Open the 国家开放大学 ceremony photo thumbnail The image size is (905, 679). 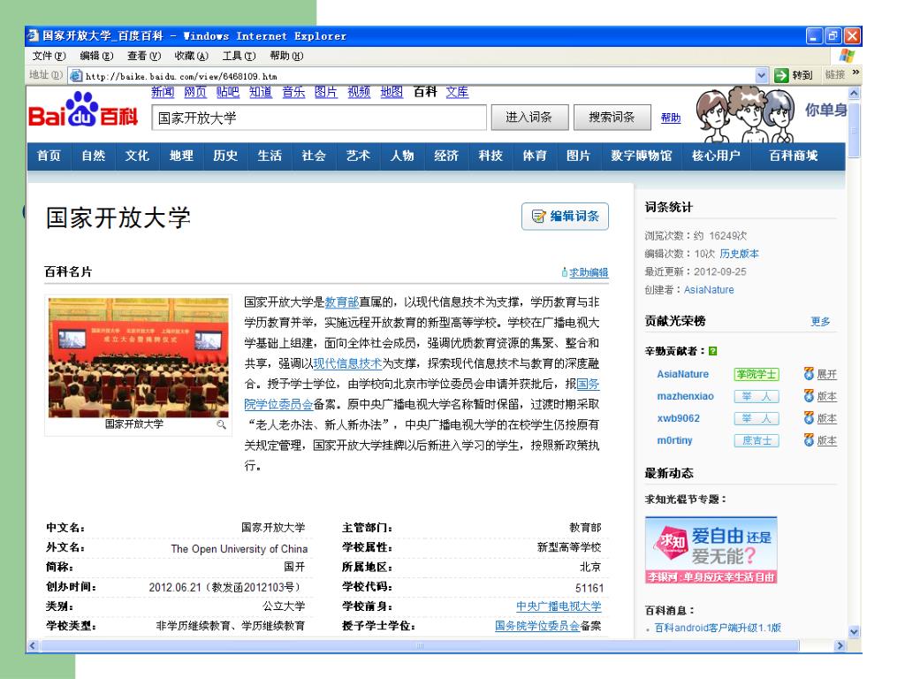tap(139, 357)
